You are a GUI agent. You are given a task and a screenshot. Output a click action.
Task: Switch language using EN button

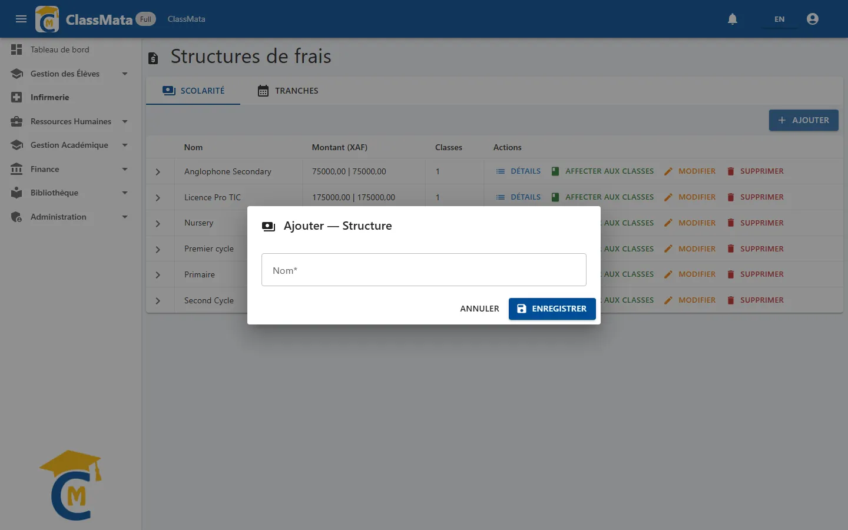(779, 19)
